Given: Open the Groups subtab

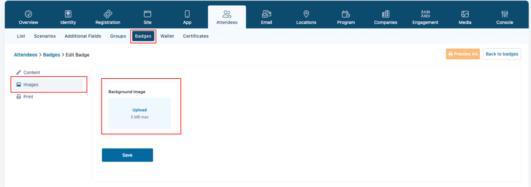Looking at the screenshot, I should click(118, 36).
